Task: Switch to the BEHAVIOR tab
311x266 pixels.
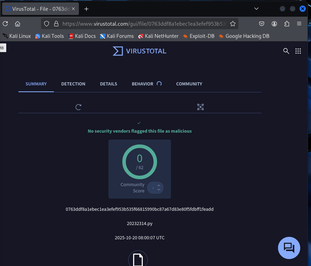Action: click(x=142, y=84)
